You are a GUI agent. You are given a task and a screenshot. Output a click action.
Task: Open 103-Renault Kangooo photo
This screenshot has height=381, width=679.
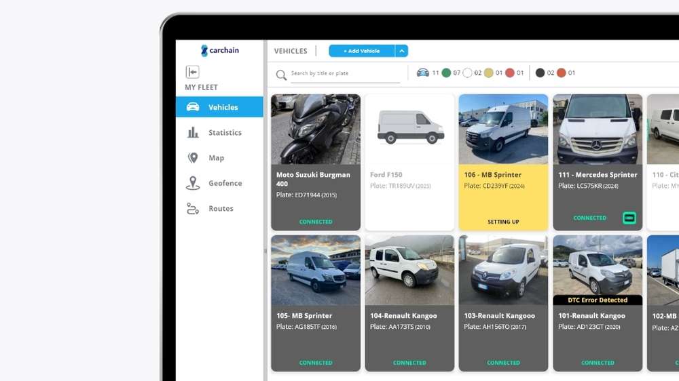(503, 270)
